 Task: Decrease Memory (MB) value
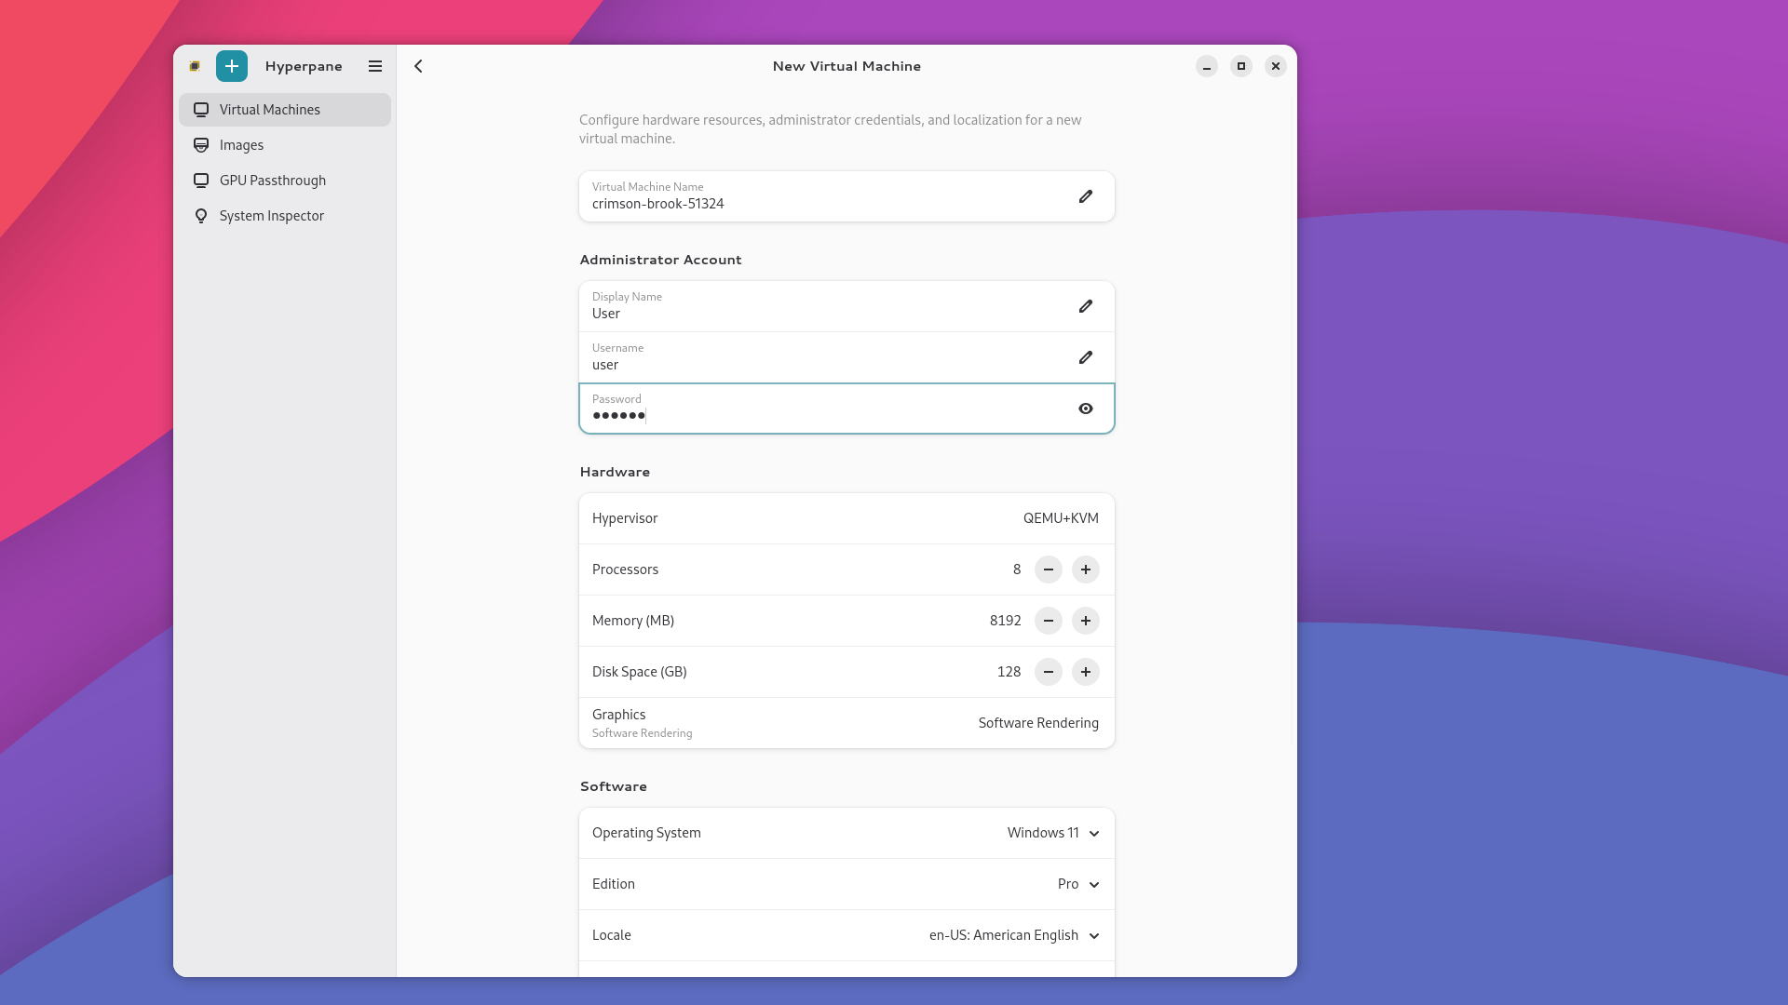[x=1049, y=621]
